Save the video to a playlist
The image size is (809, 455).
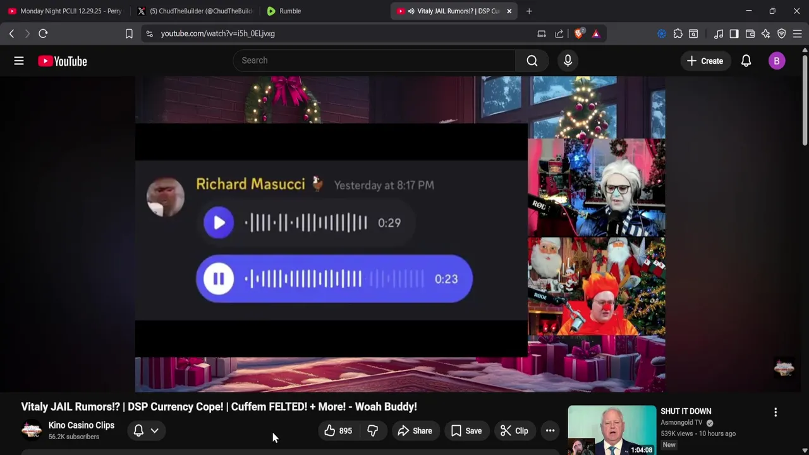[x=466, y=431]
